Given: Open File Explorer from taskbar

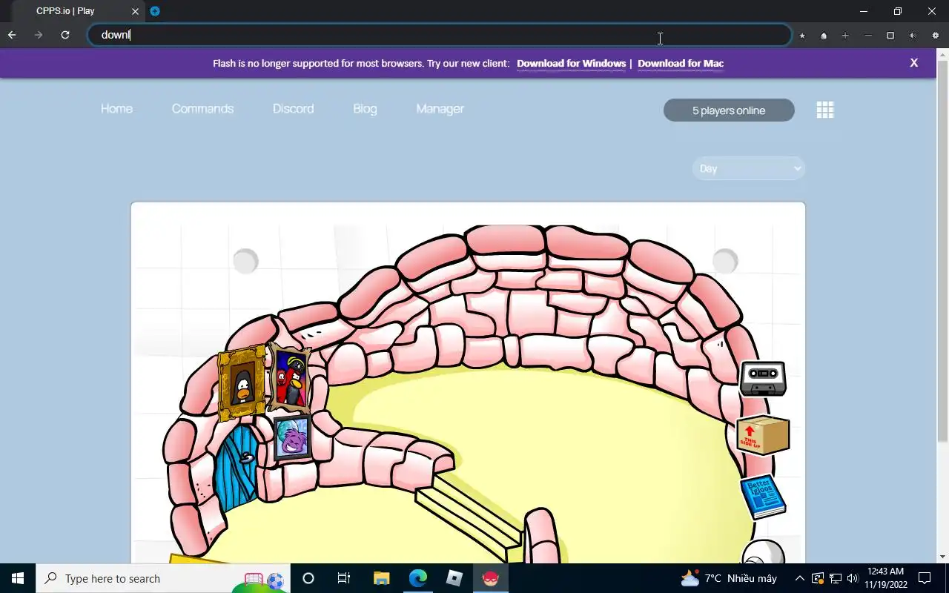Looking at the screenshot, I should 381,578.
